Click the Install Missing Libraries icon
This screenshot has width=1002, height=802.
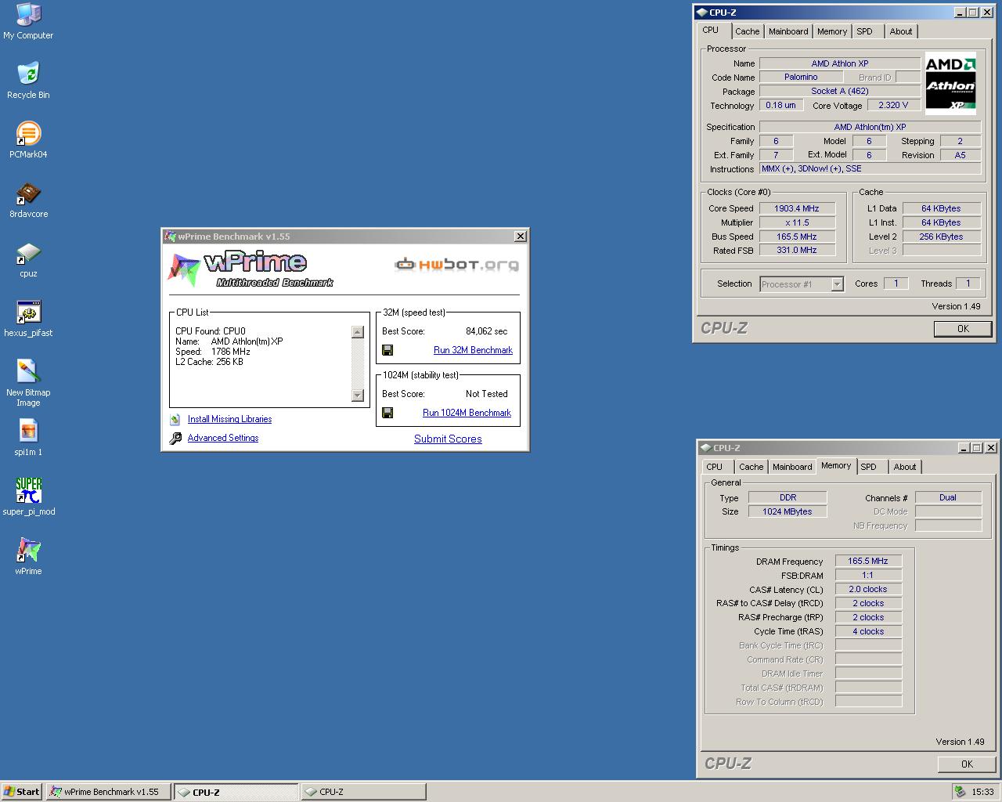(175, 420)
